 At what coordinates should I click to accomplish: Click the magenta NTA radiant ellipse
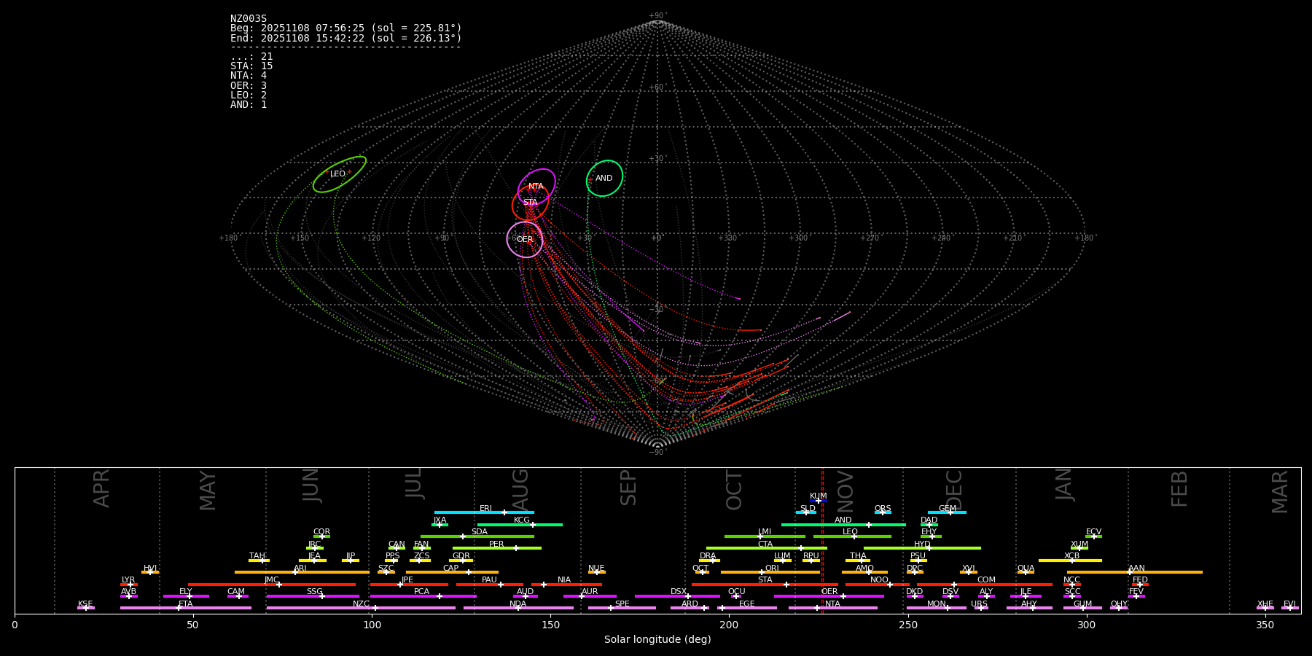click(x=536, y=187)
